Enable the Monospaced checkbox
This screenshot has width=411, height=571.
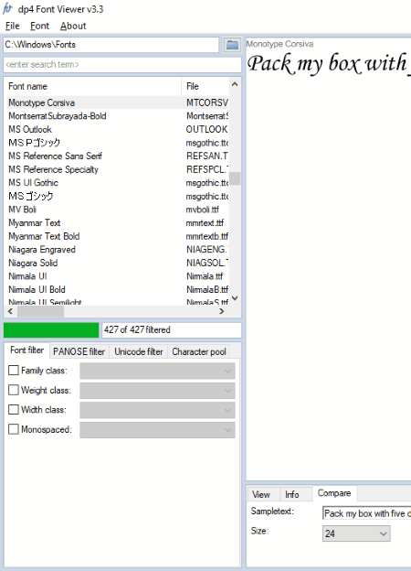(x=14, y=429)
